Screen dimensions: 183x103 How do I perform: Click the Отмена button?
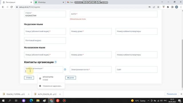29,78
